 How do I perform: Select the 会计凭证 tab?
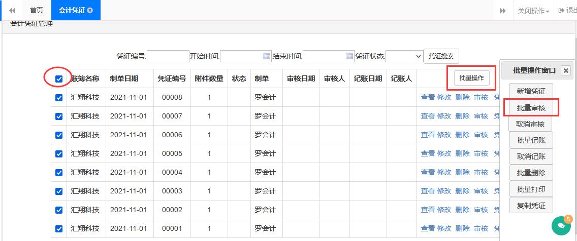coord(72,10)
